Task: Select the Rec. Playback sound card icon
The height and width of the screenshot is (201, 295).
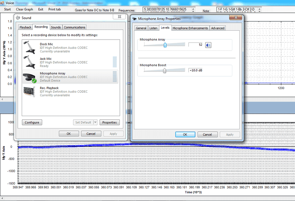Action: (x=29, y=91)
